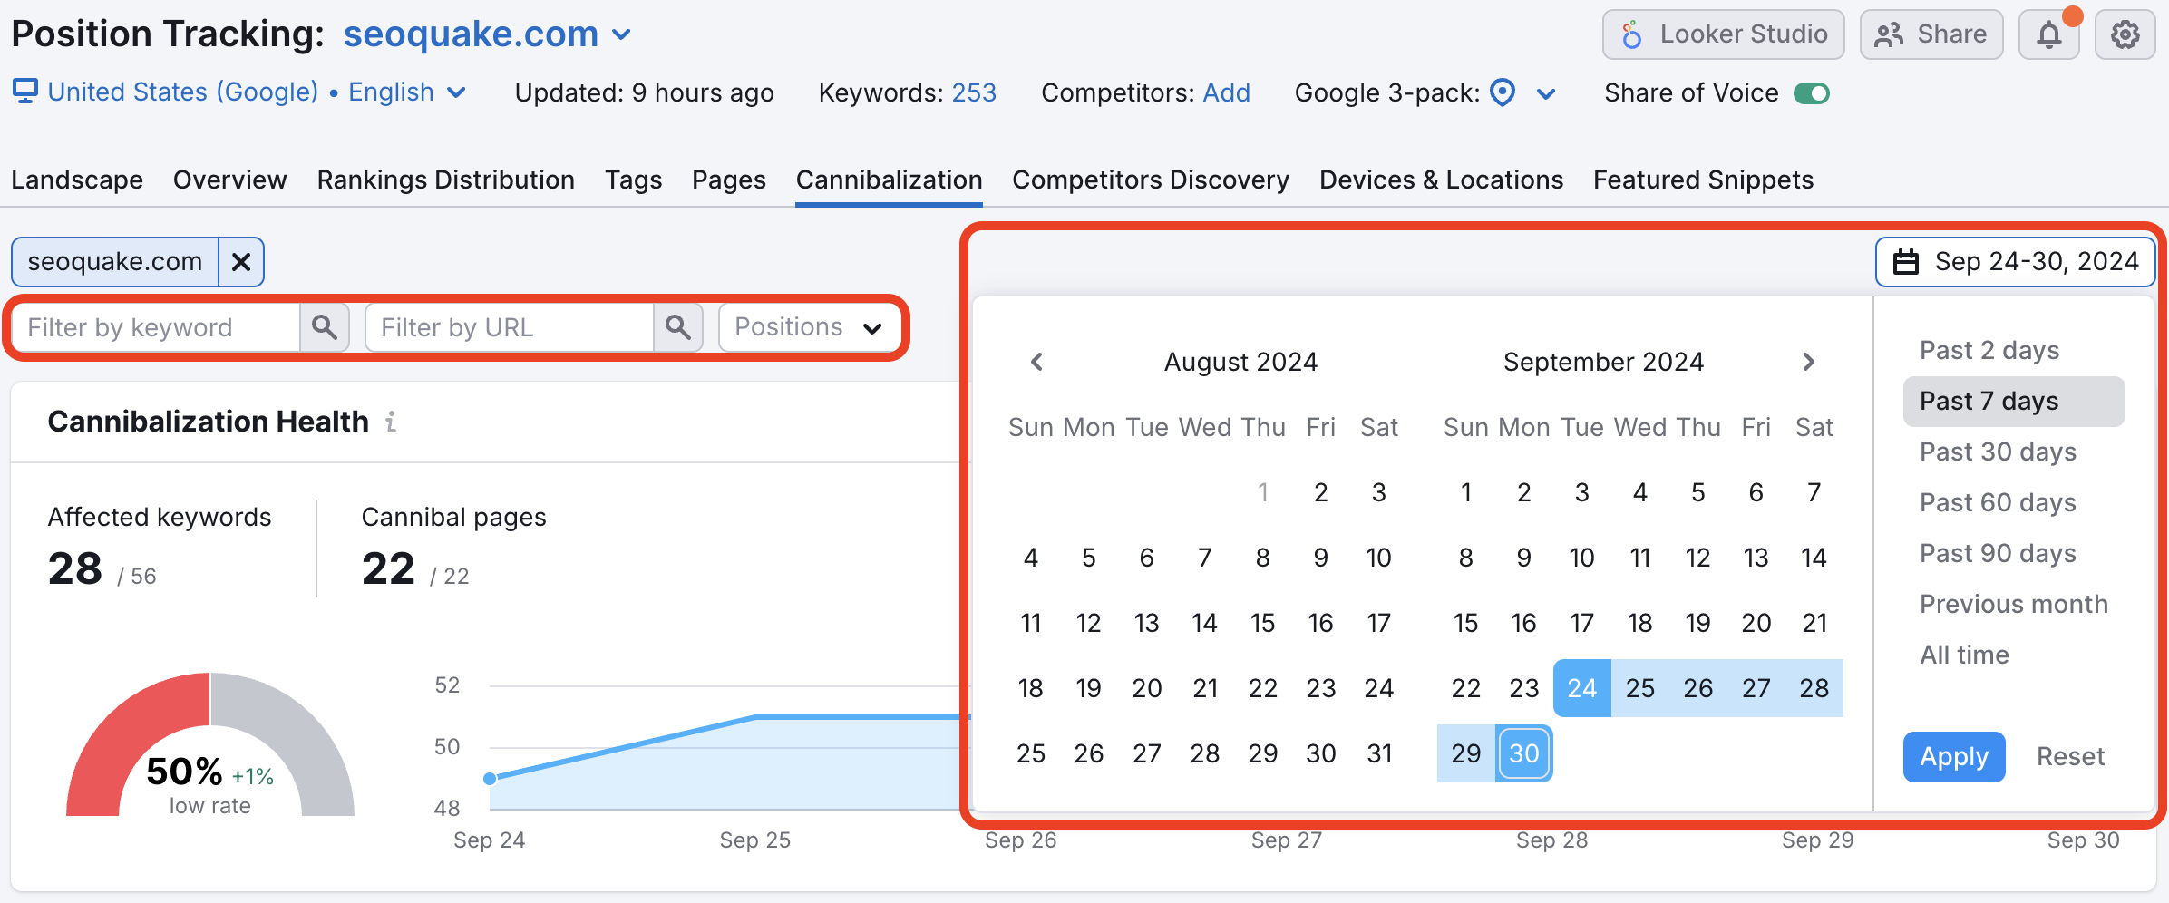Open the Sep 24-30, 2024 date picker
This screenshot has height=903, width=2169.
(x=2016, y=262)
